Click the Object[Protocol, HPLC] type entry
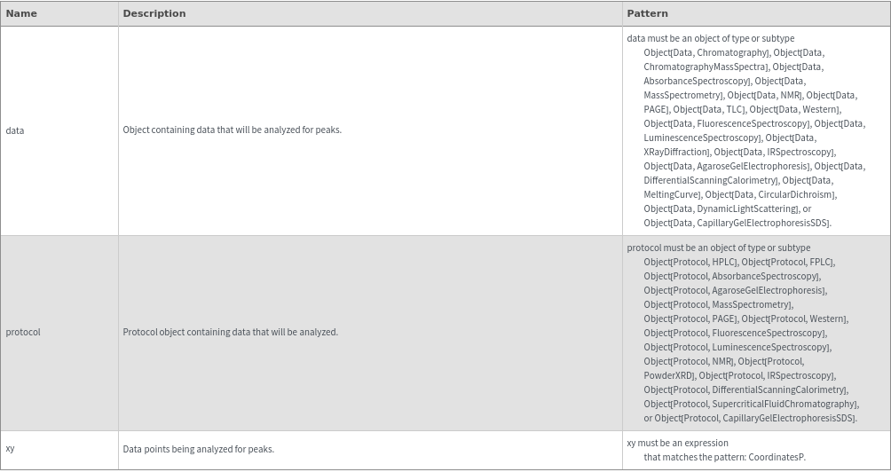The height and width of the screenshot is (472, 891). click(x=691, y=262)
